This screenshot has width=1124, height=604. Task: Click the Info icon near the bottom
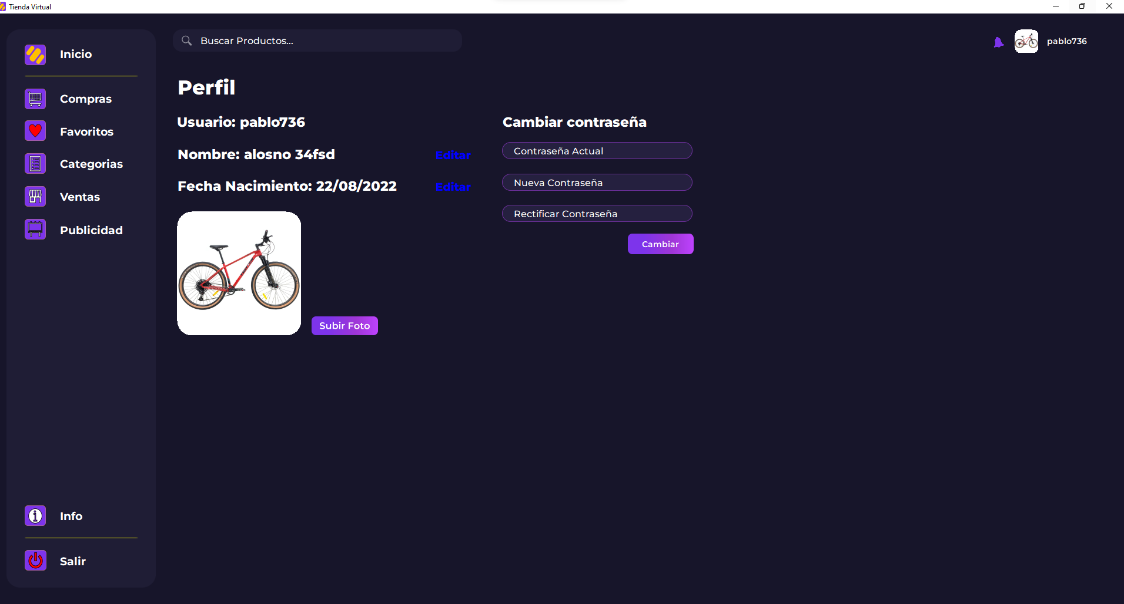(35, 515)
